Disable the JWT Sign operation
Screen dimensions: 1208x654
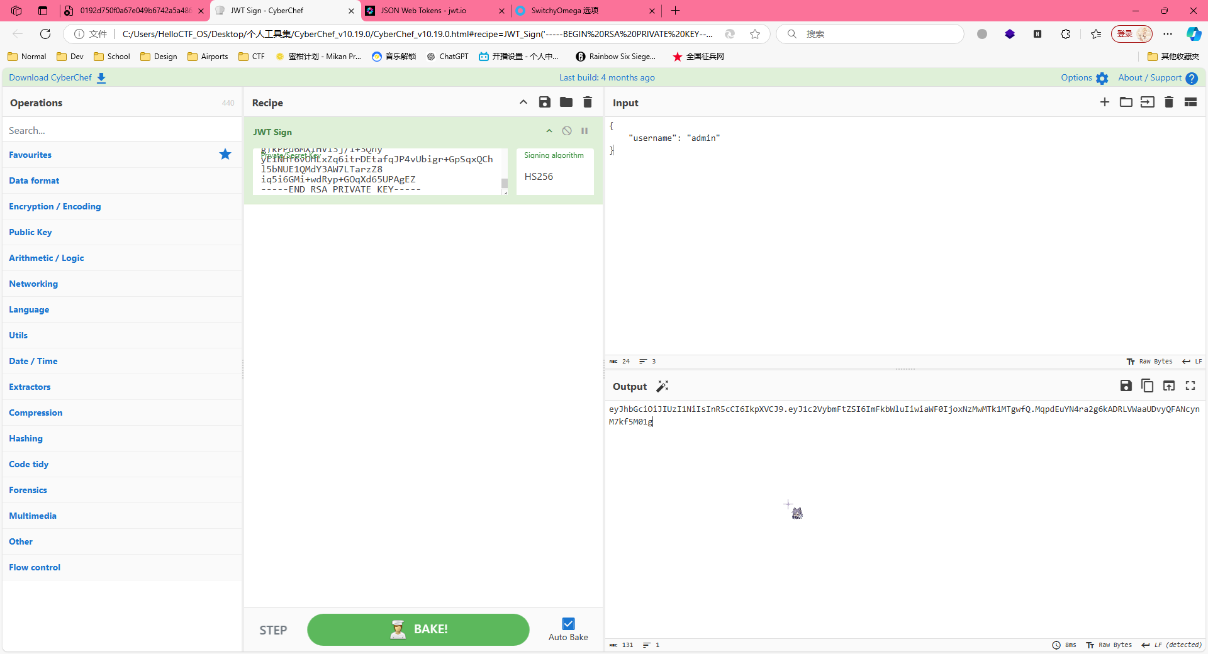tap(567, 131)
